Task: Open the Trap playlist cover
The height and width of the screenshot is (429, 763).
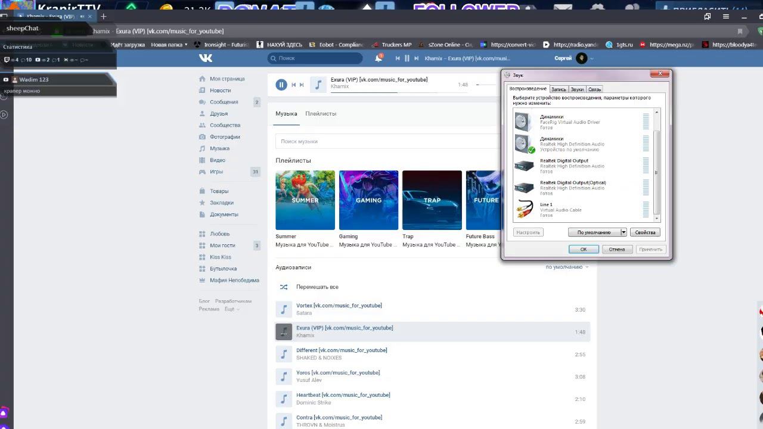Action: (432, 200)
